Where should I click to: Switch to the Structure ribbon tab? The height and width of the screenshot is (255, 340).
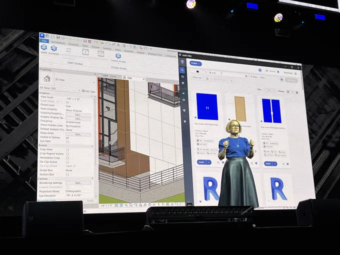pyautogui.click(x=73, y=44)
